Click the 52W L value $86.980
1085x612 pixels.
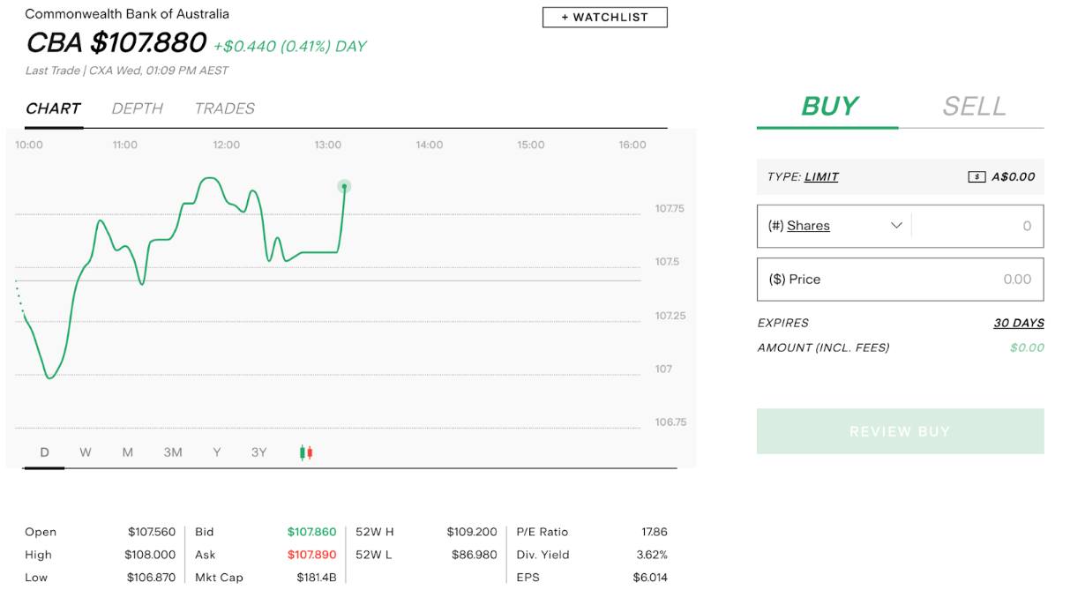coord(475,555)
